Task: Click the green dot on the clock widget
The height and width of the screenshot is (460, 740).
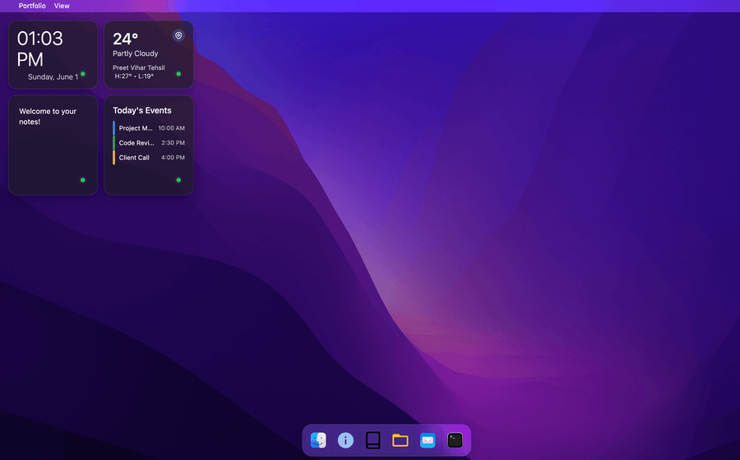Action: [82, 74]
